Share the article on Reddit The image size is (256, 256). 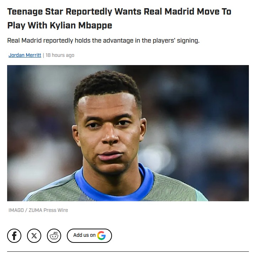[54, 236]
